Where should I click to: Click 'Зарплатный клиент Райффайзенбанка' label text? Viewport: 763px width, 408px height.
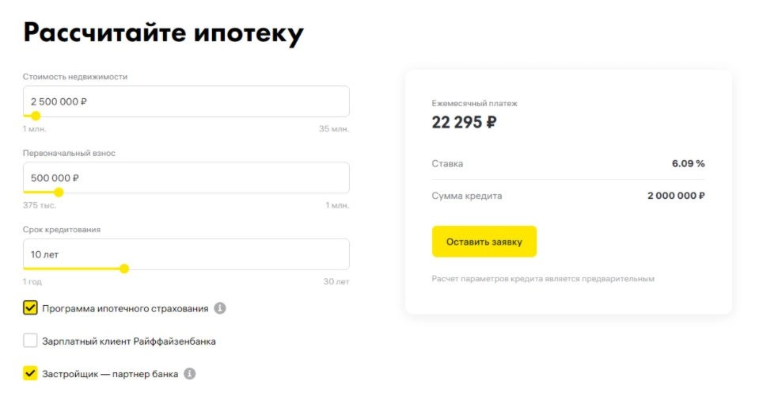[129, 341]
